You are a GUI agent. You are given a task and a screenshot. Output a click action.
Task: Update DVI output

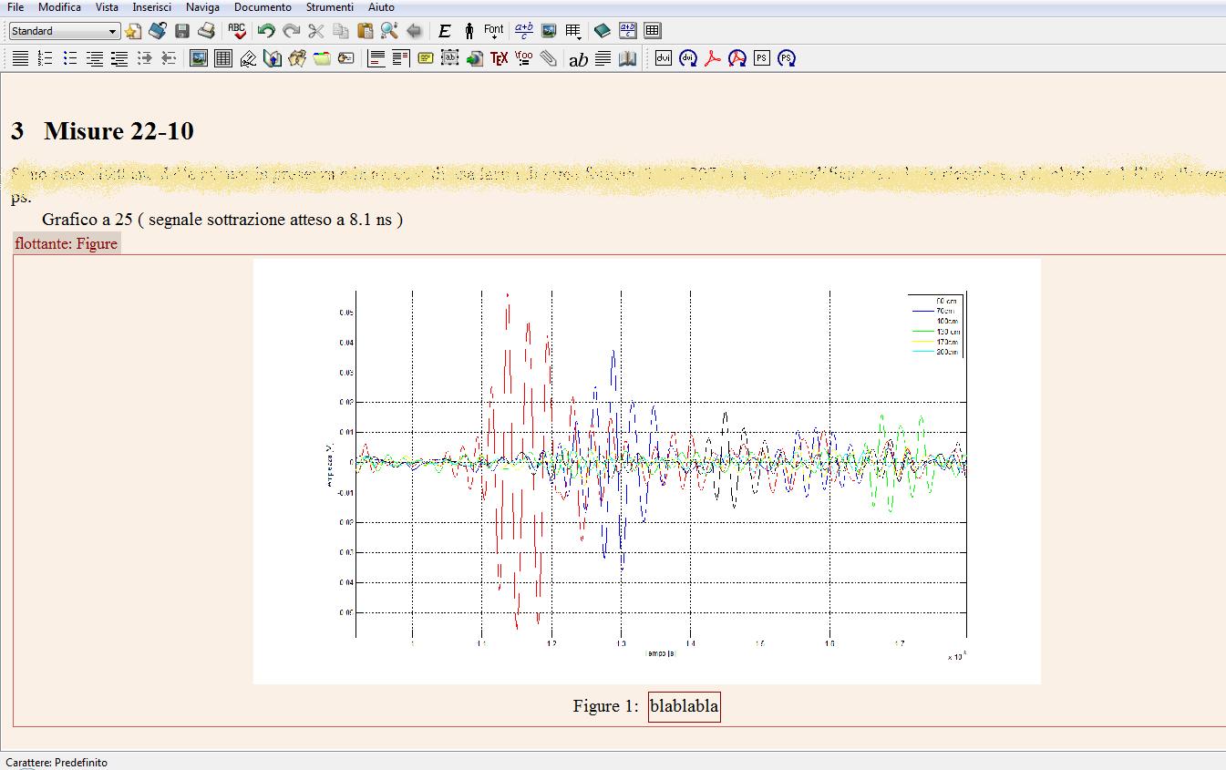688,58
